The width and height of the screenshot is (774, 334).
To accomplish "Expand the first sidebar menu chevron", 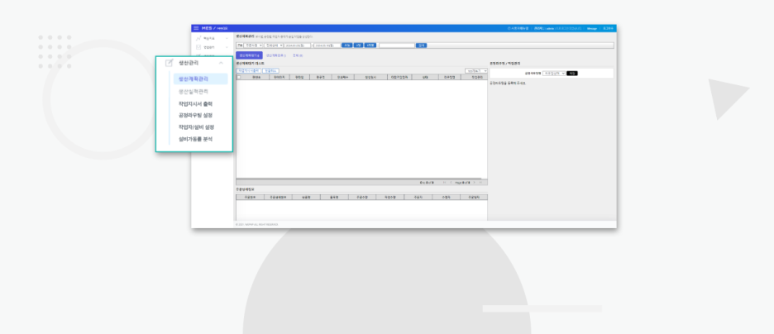I will (x=227, y=38).
